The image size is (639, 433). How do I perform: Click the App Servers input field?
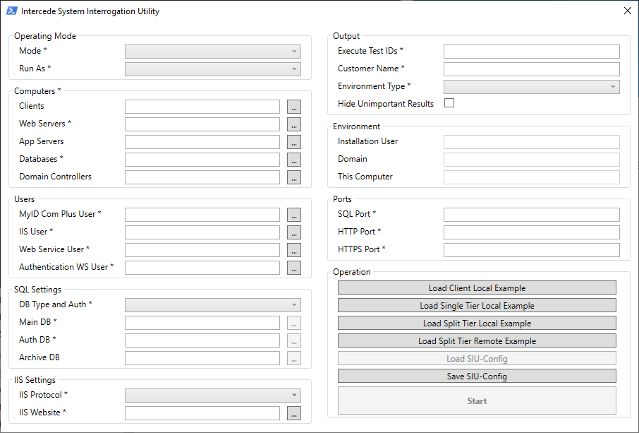point(202,142)
